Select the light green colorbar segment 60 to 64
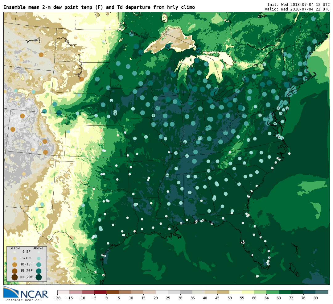The width and height of the screenshot is (333, 304). pyautogui.click(x=260, y=292)
